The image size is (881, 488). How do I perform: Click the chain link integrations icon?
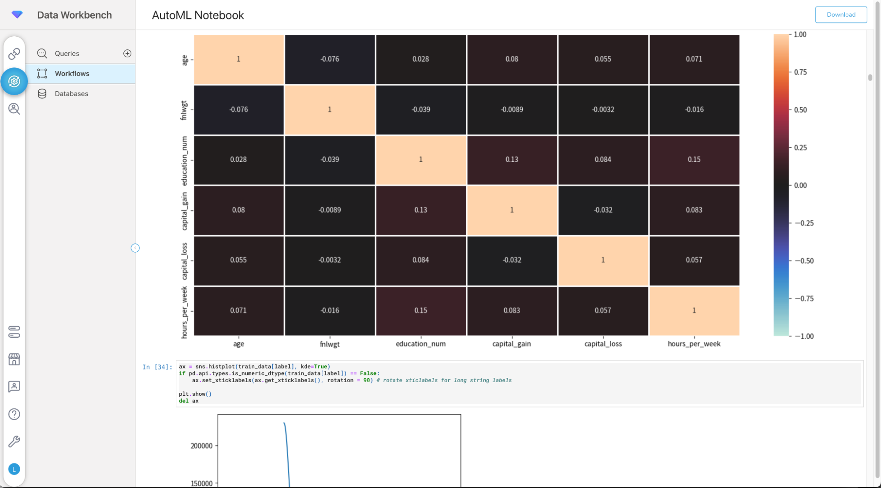click(14, 54)
